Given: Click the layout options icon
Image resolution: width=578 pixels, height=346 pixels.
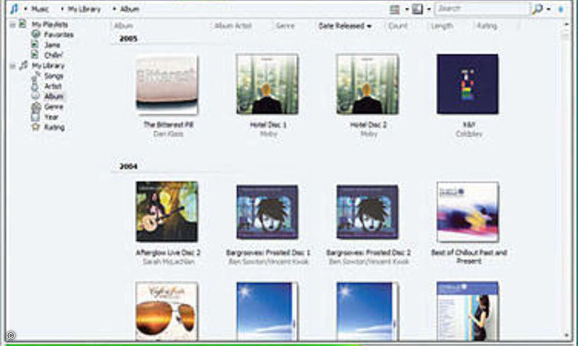Looking at the screenshot, I should (418, 9).
